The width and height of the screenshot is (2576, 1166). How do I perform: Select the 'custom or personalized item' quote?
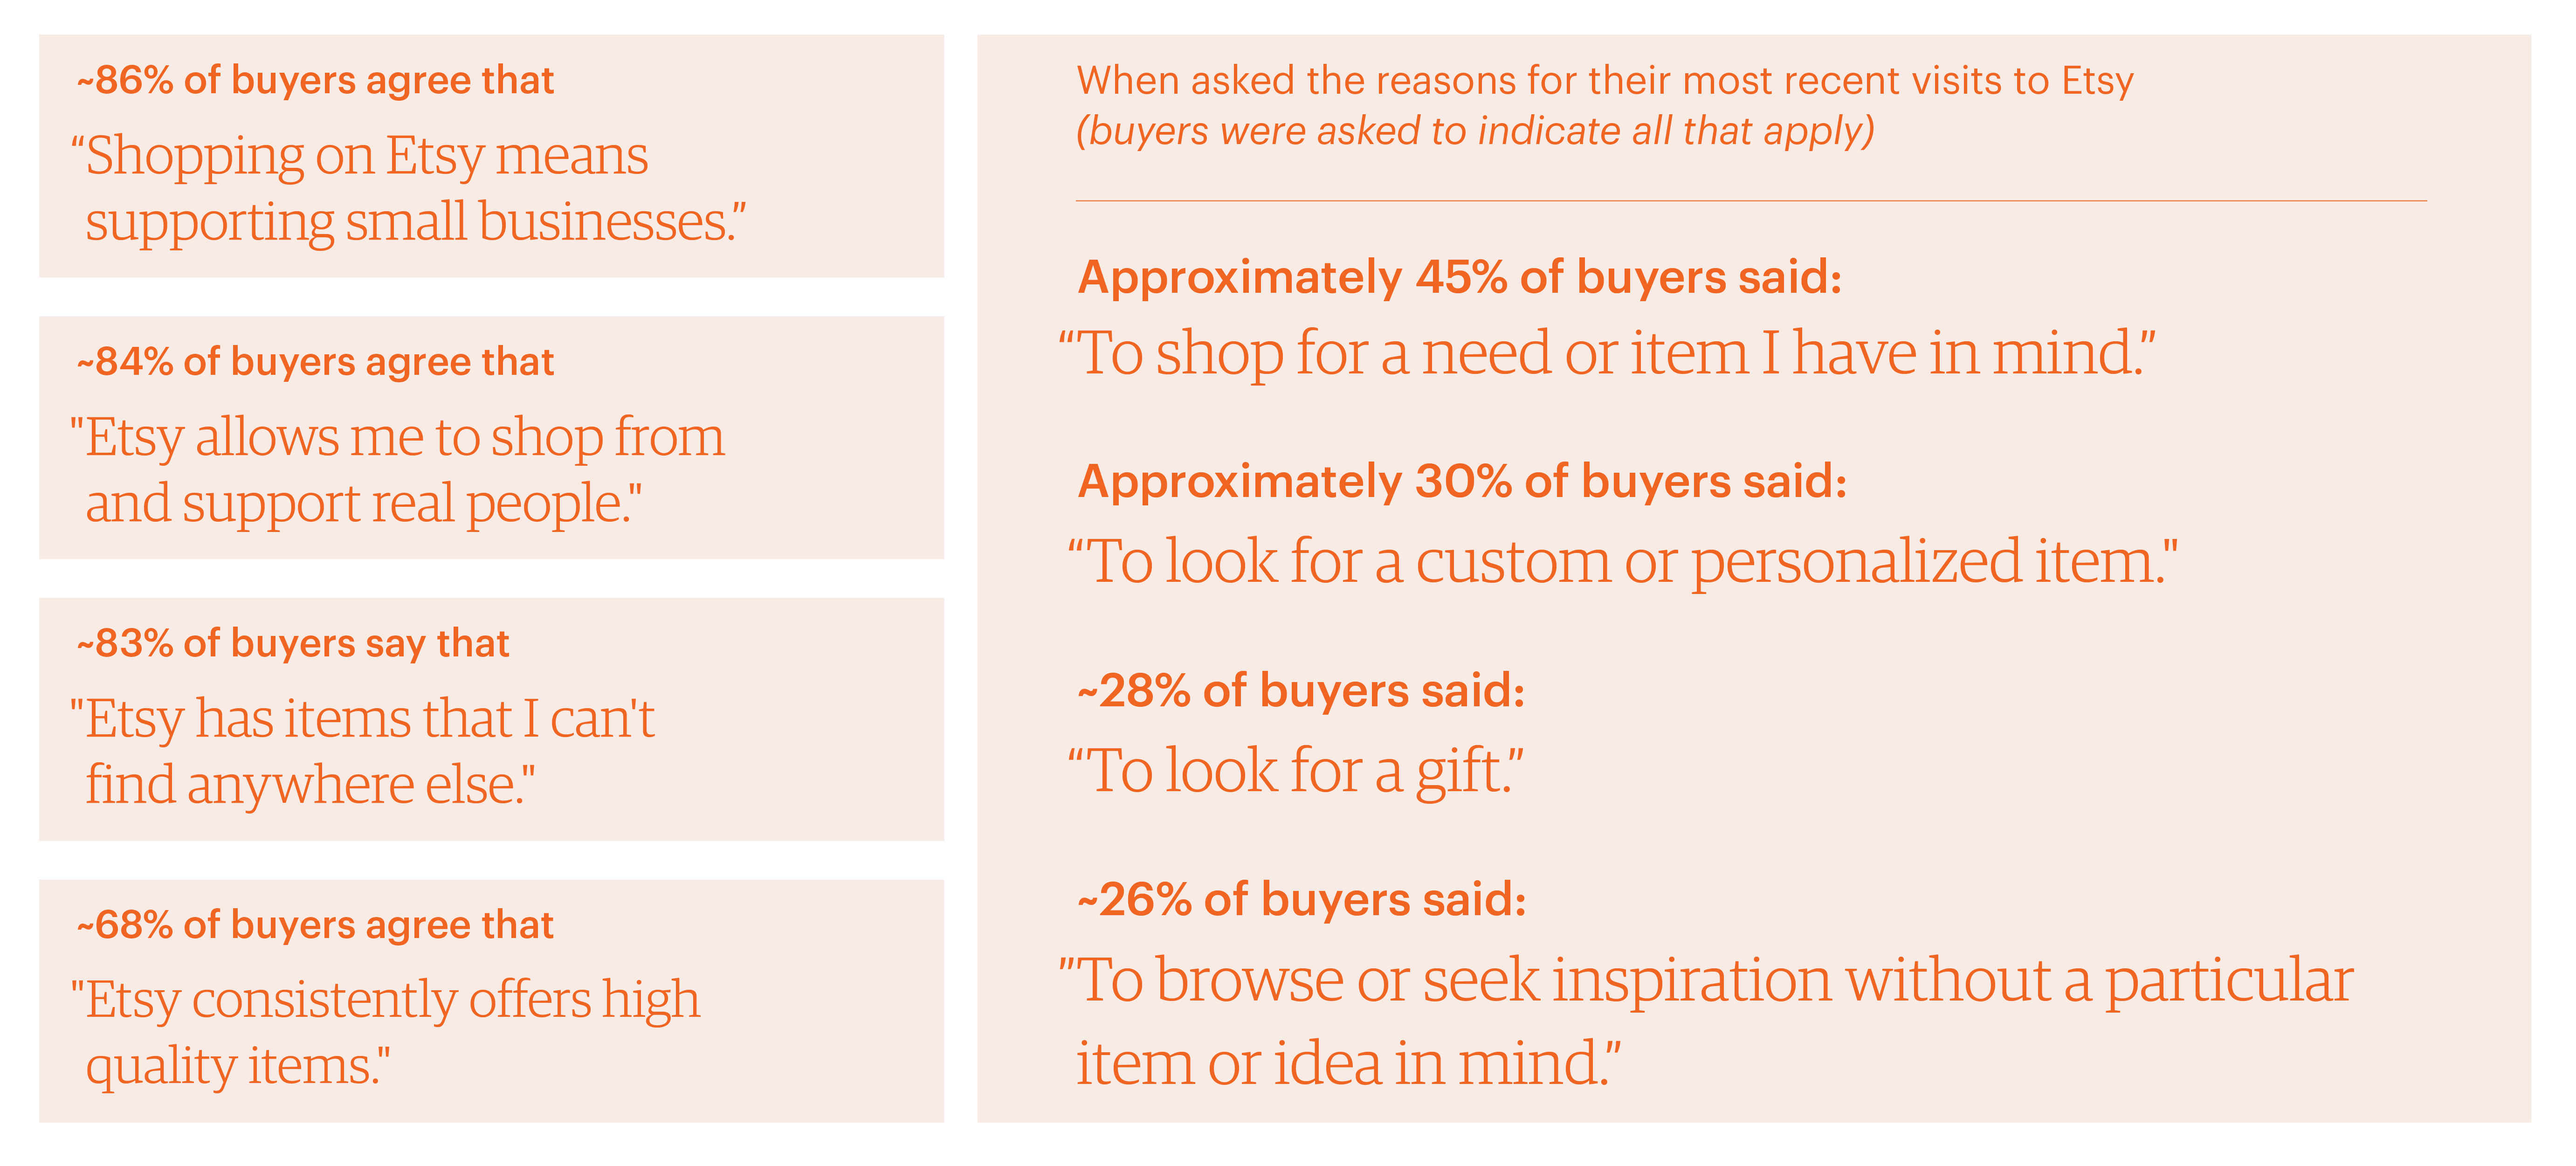pos(1622,562)
